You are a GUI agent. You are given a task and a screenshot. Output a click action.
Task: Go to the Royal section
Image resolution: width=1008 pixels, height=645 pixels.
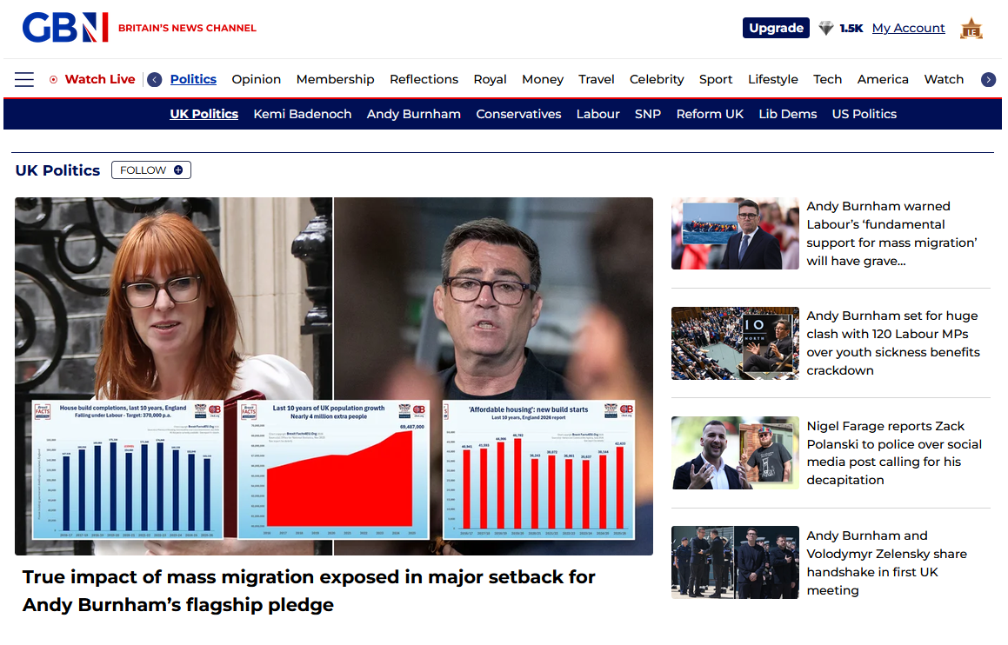pyautogui.click(x=490, y=80)
